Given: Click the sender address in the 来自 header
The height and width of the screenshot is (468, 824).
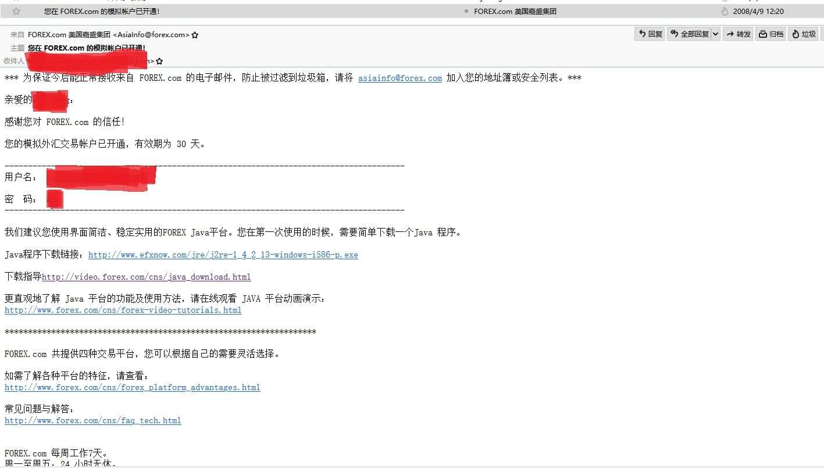Looking at the screenshot, I should coord(109,35).
